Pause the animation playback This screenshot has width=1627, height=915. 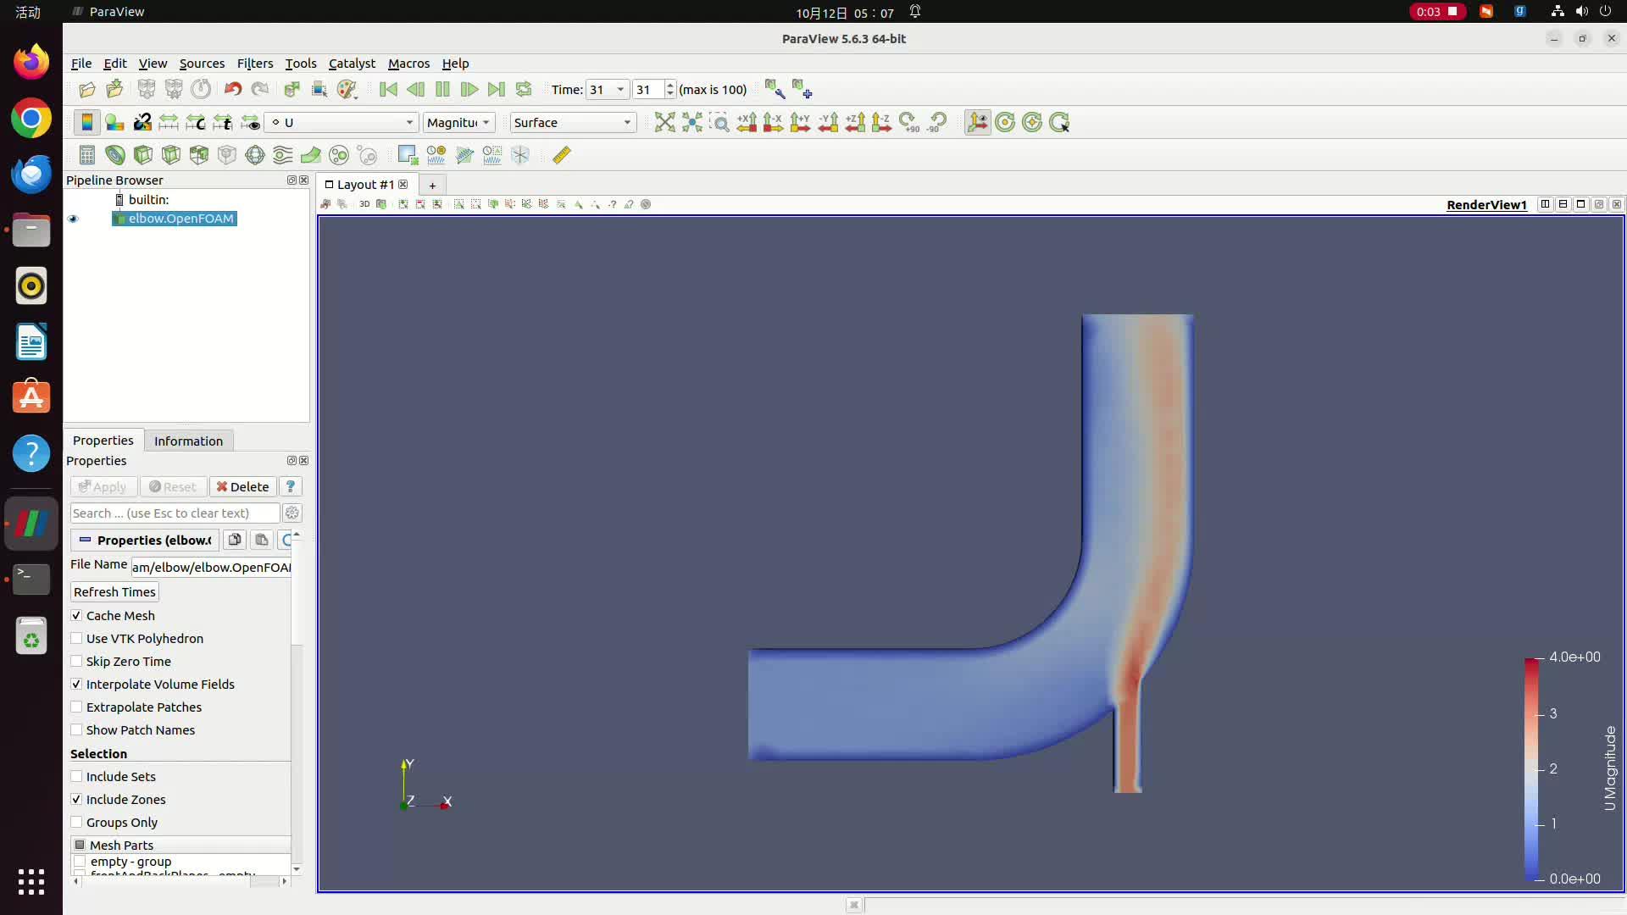click(x=442, y=90)
